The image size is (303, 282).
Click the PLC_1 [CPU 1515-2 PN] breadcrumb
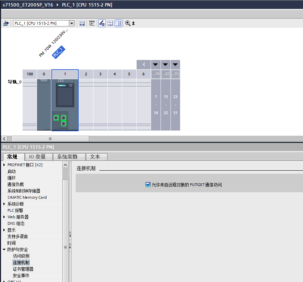pyautogui.click(x=87, y=5)
